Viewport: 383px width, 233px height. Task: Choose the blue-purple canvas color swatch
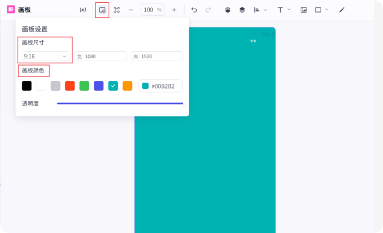click(x=99, y=86)
